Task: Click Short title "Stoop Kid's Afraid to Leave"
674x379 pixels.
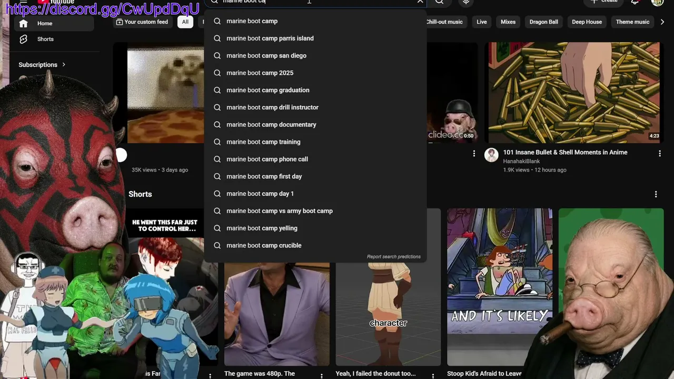Action: pos(484,374)
